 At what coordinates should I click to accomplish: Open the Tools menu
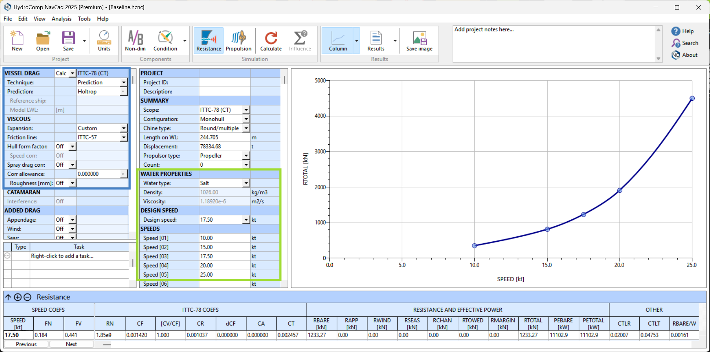(x=84, y=19)
